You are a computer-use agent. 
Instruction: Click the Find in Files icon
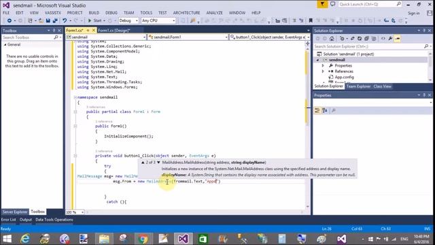coord(192,20)
